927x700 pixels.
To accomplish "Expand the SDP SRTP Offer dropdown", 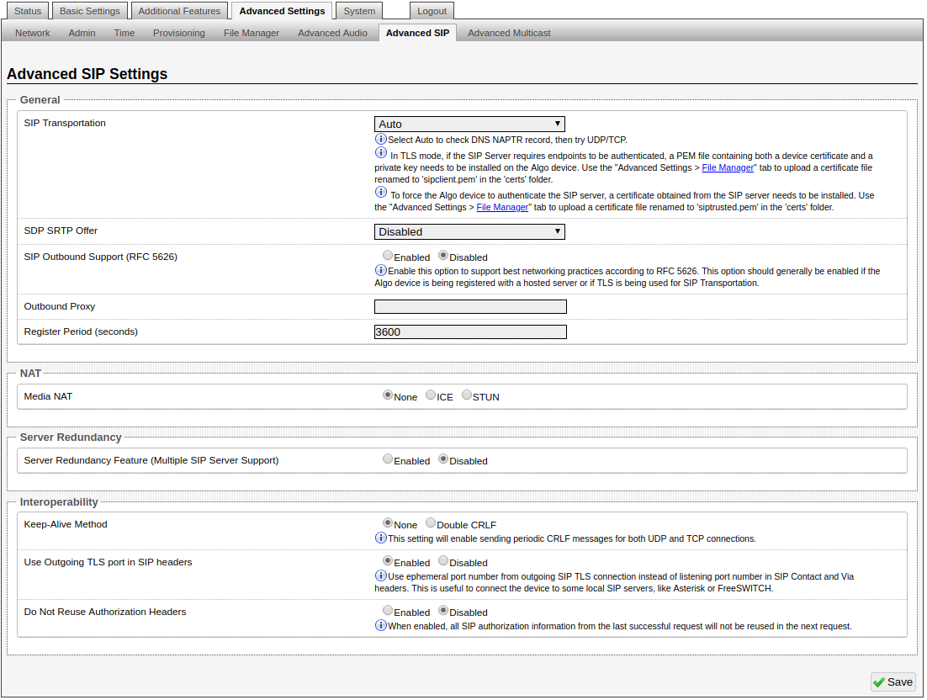I will [469, 231].
